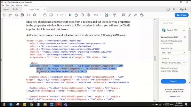The image size is (191, 107).
Task: Go to the previous page
Action: 45,15
